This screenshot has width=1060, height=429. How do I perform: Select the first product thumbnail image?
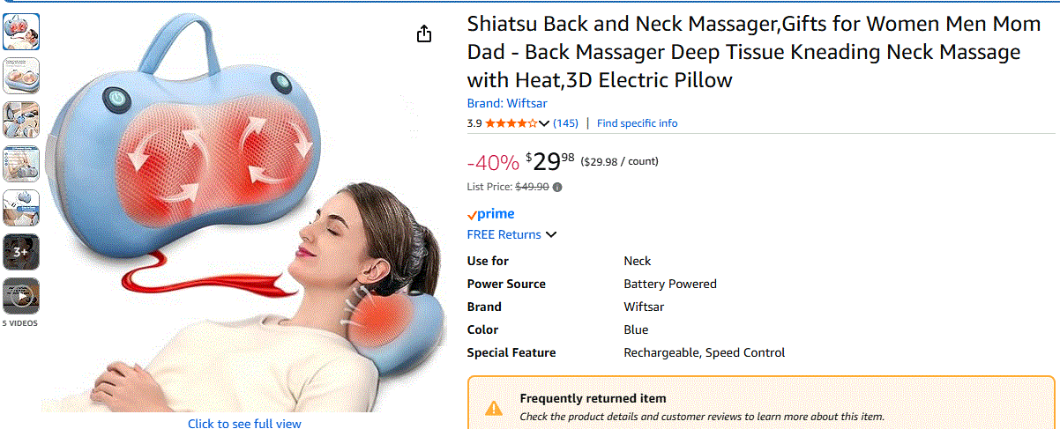pyautogui.click(x=21, y=32)
